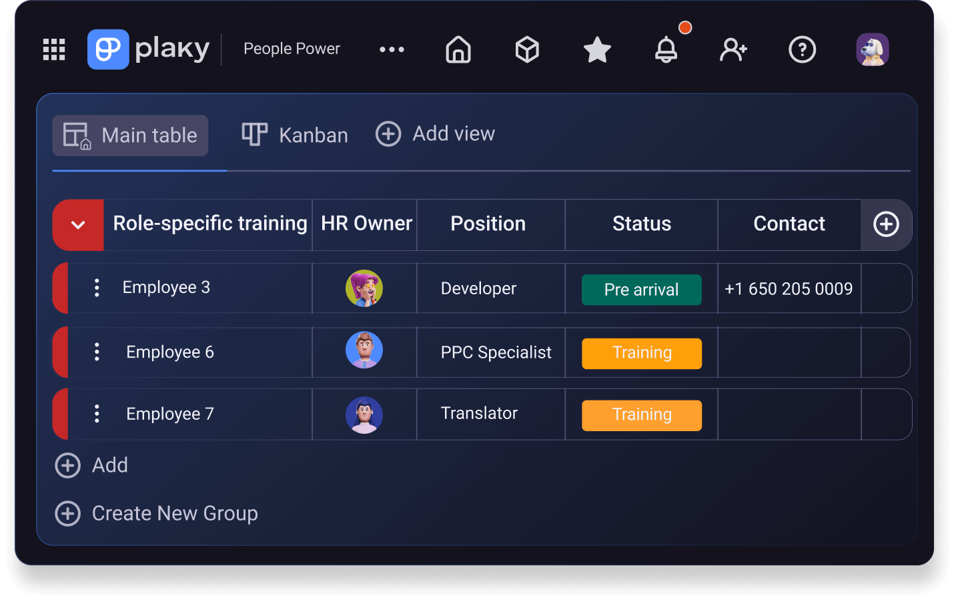Click Add view to create a view
This screenshot has height=602, width=956.
click(435, 133)
